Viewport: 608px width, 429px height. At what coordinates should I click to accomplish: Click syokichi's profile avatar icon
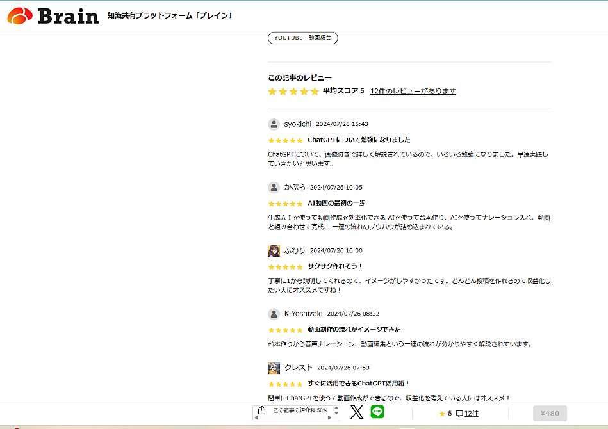tap(274, 124)
